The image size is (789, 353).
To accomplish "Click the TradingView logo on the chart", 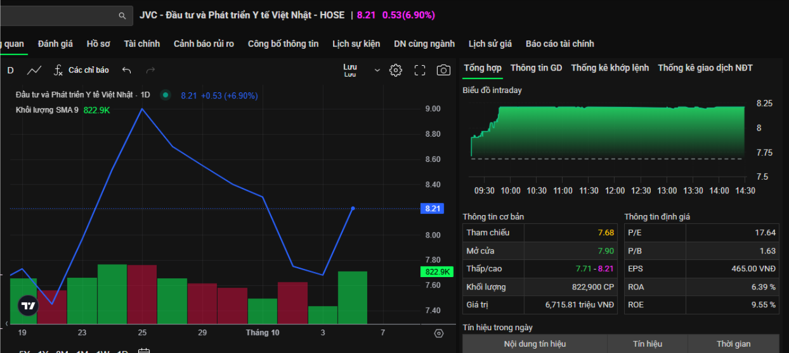I will (28, 306).
